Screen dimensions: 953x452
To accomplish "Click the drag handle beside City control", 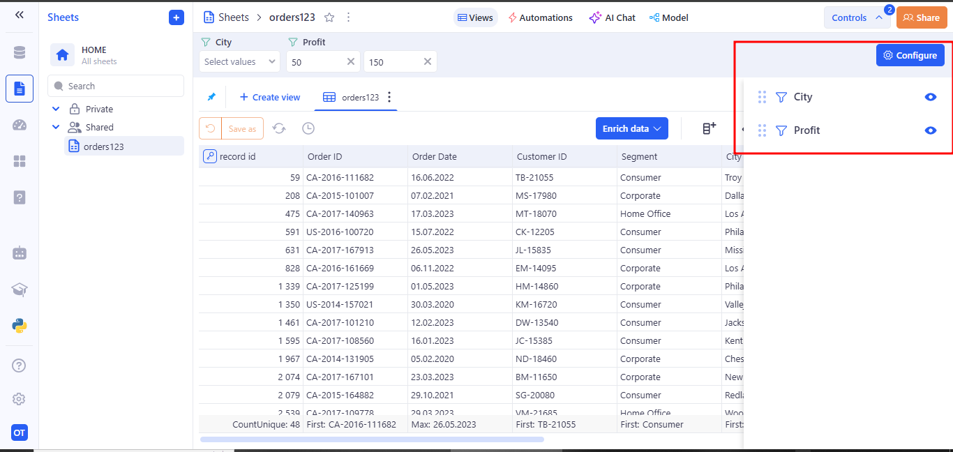I will [x=762, y=97].
